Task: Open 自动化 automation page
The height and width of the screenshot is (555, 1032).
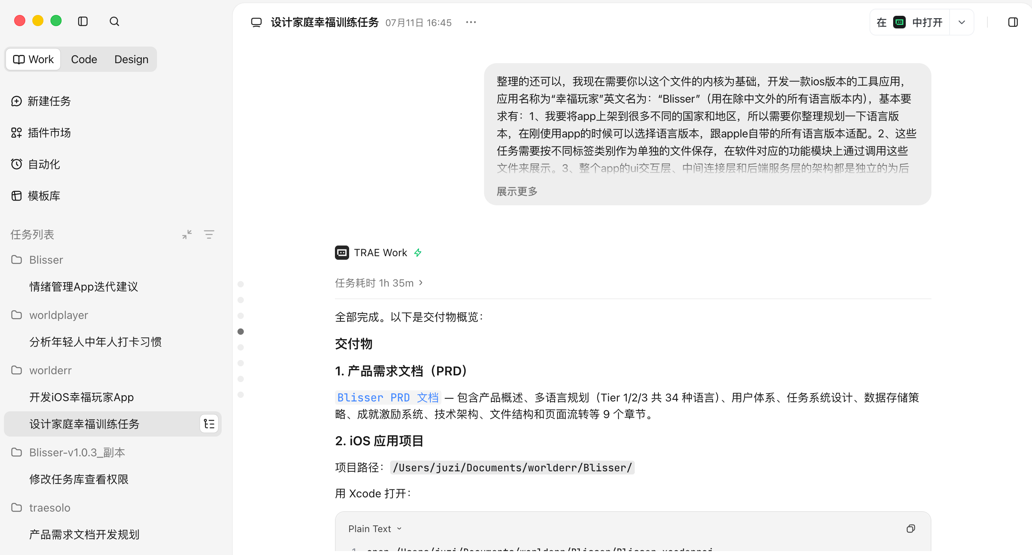Action: click(x=36, y=164)
